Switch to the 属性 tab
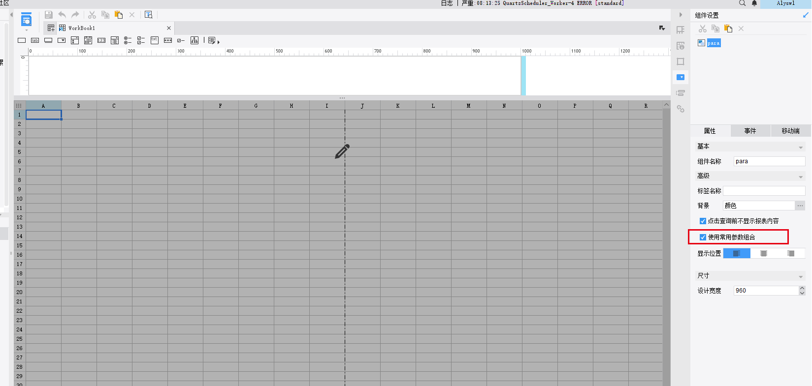The height and width of the screenshot is (386, 812). [710, 131]
